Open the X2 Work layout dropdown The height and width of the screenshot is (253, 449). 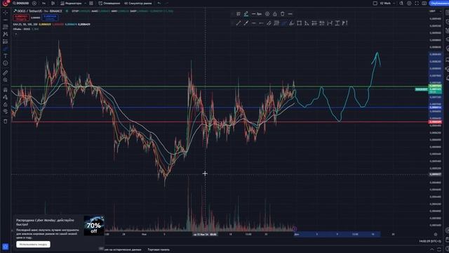387,3
